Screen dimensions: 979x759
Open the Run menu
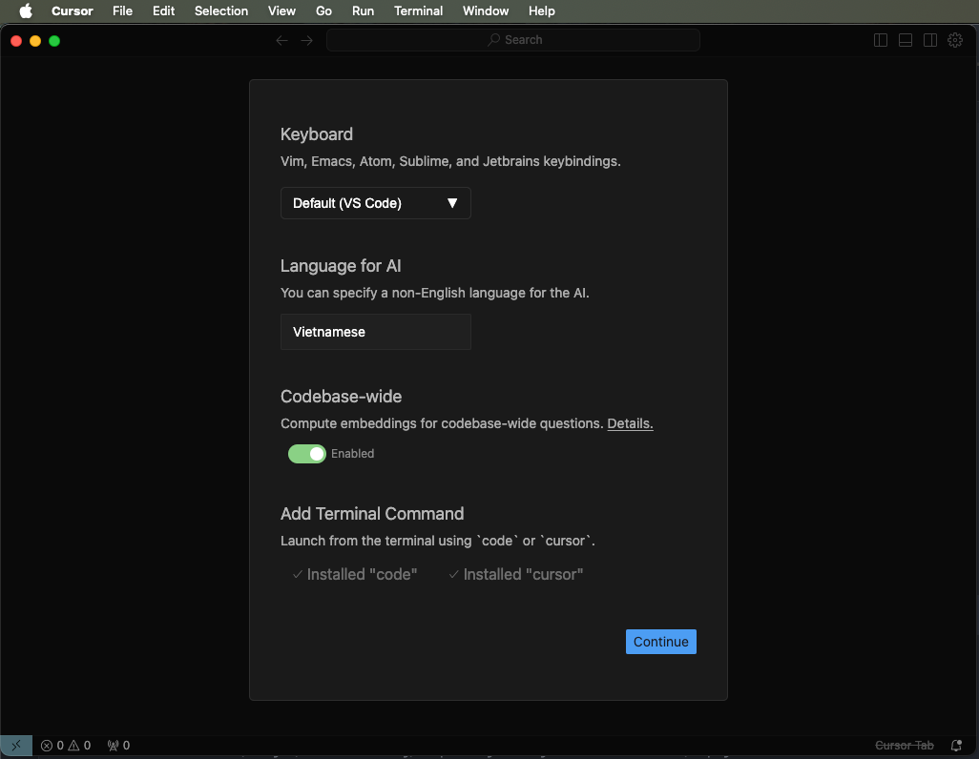363,10
